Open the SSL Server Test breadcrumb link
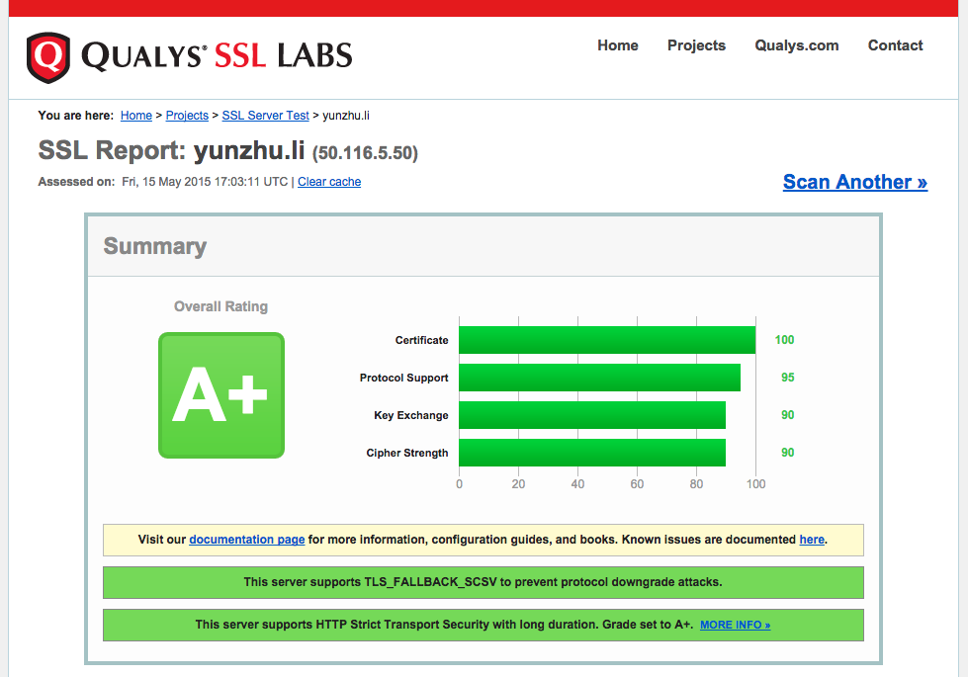 pyautogui.click(x=265, y=116)
